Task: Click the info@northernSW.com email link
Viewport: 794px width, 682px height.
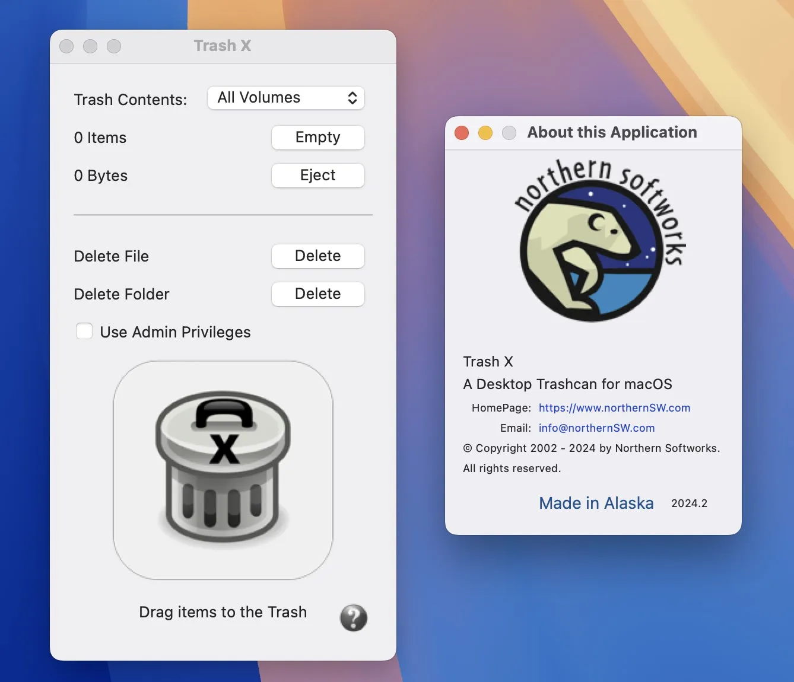Action: tap(597, 428)
